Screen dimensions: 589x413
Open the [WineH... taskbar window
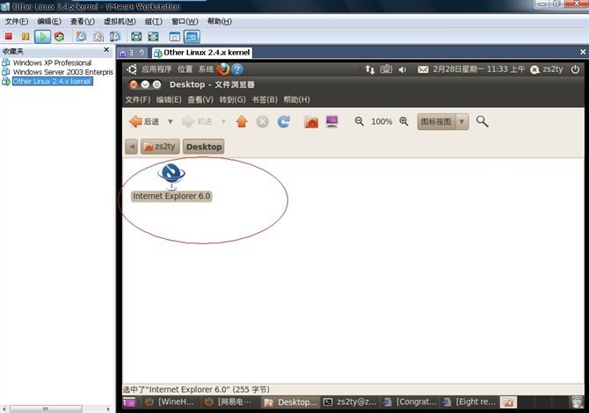coord(170,402)
